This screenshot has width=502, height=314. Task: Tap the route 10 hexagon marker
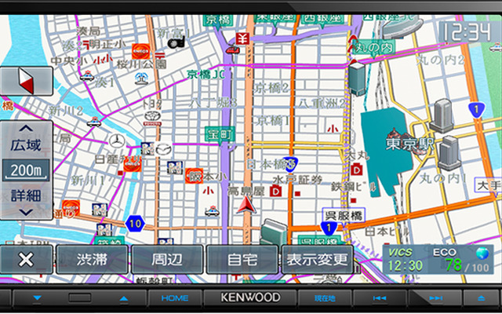[x=135, y=224]
